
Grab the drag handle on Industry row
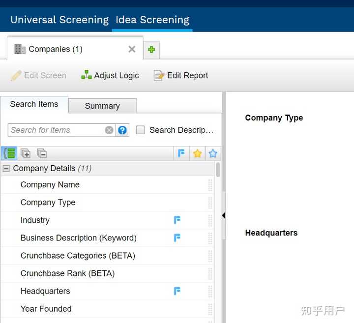[x=210, y=221]
